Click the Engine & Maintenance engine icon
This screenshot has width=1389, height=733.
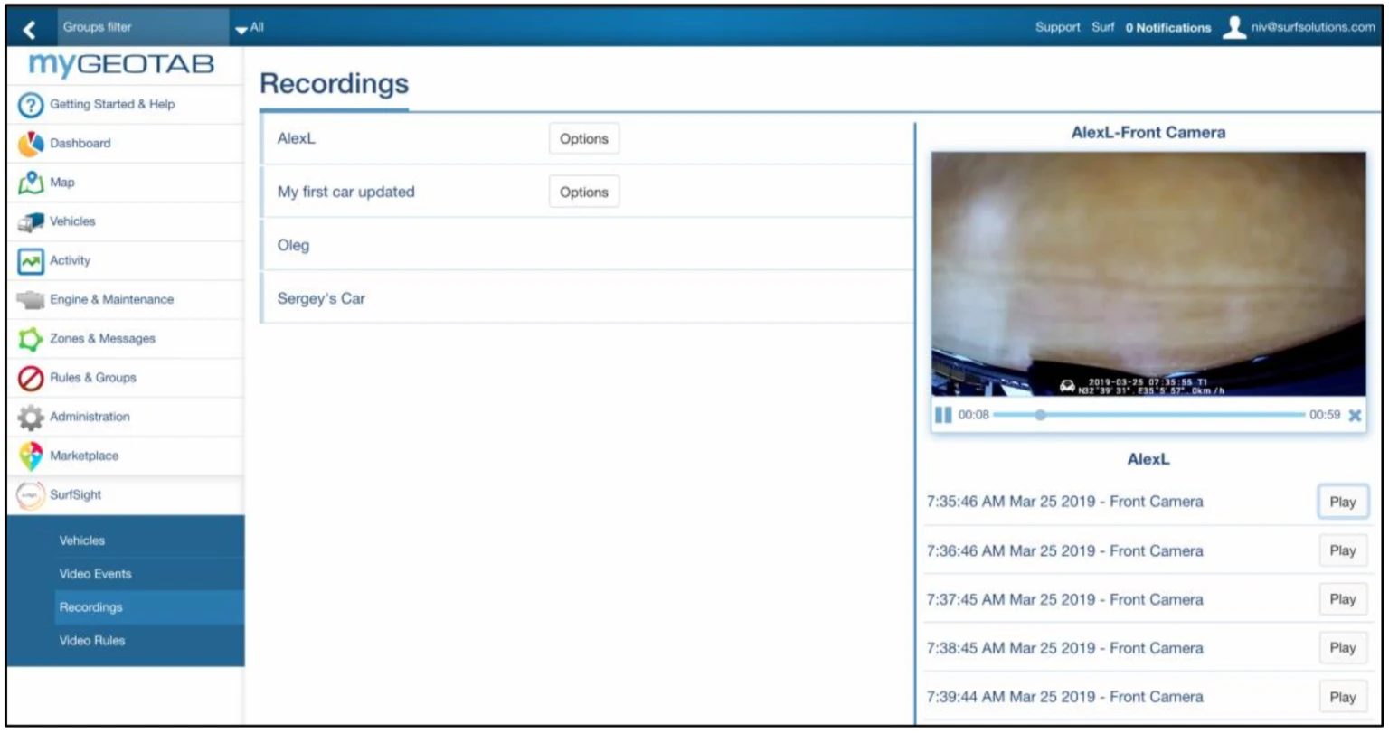tap(31, 300)
